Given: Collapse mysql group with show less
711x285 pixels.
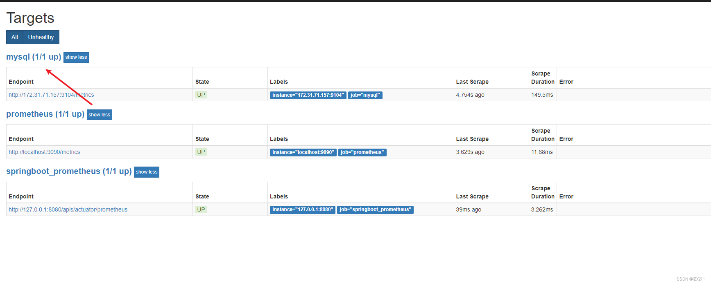Looking at the screenshot, I should coord(76,57).
